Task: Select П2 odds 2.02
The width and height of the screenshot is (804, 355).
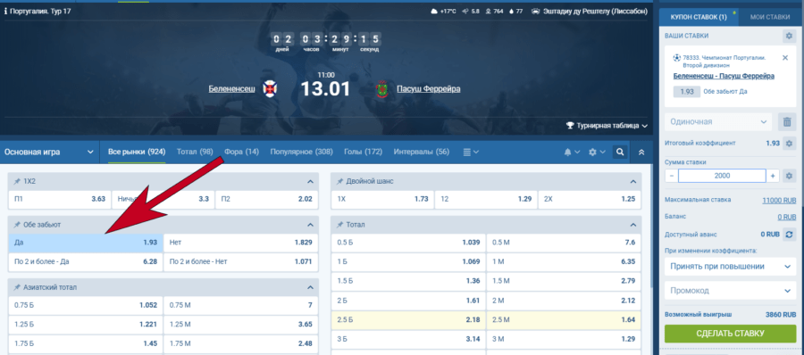Action: pos(266,199)
